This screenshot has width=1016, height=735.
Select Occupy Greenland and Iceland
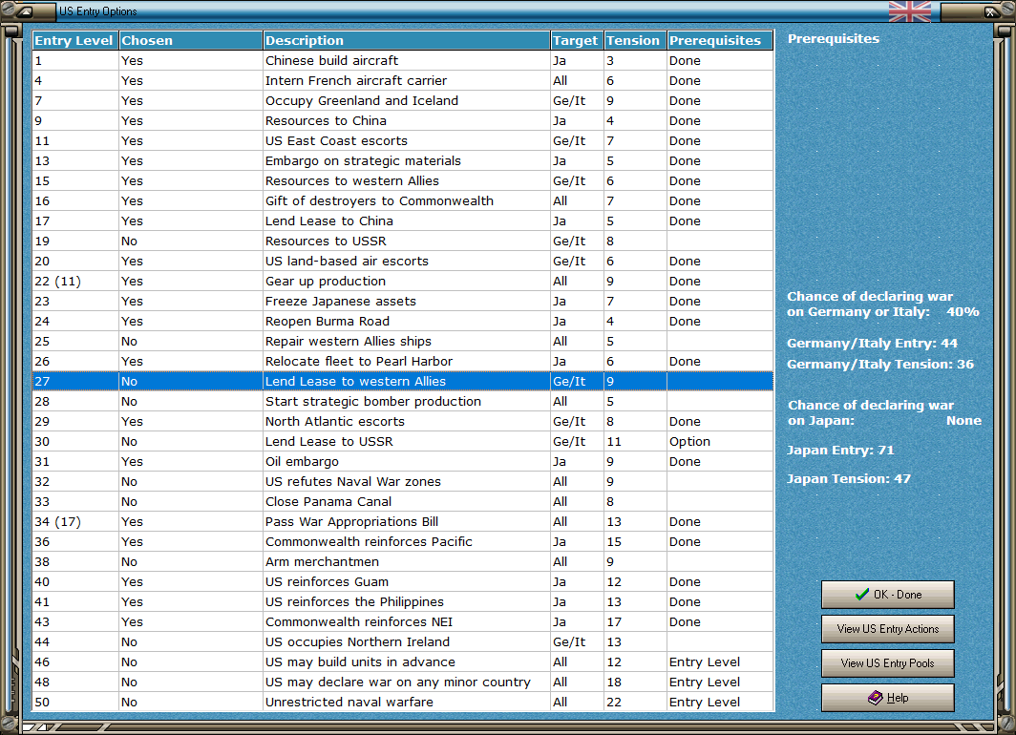(402, 101)
